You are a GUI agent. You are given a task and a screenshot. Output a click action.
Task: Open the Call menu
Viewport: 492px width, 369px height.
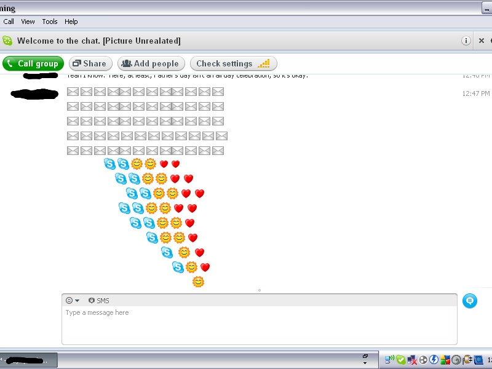9,22
